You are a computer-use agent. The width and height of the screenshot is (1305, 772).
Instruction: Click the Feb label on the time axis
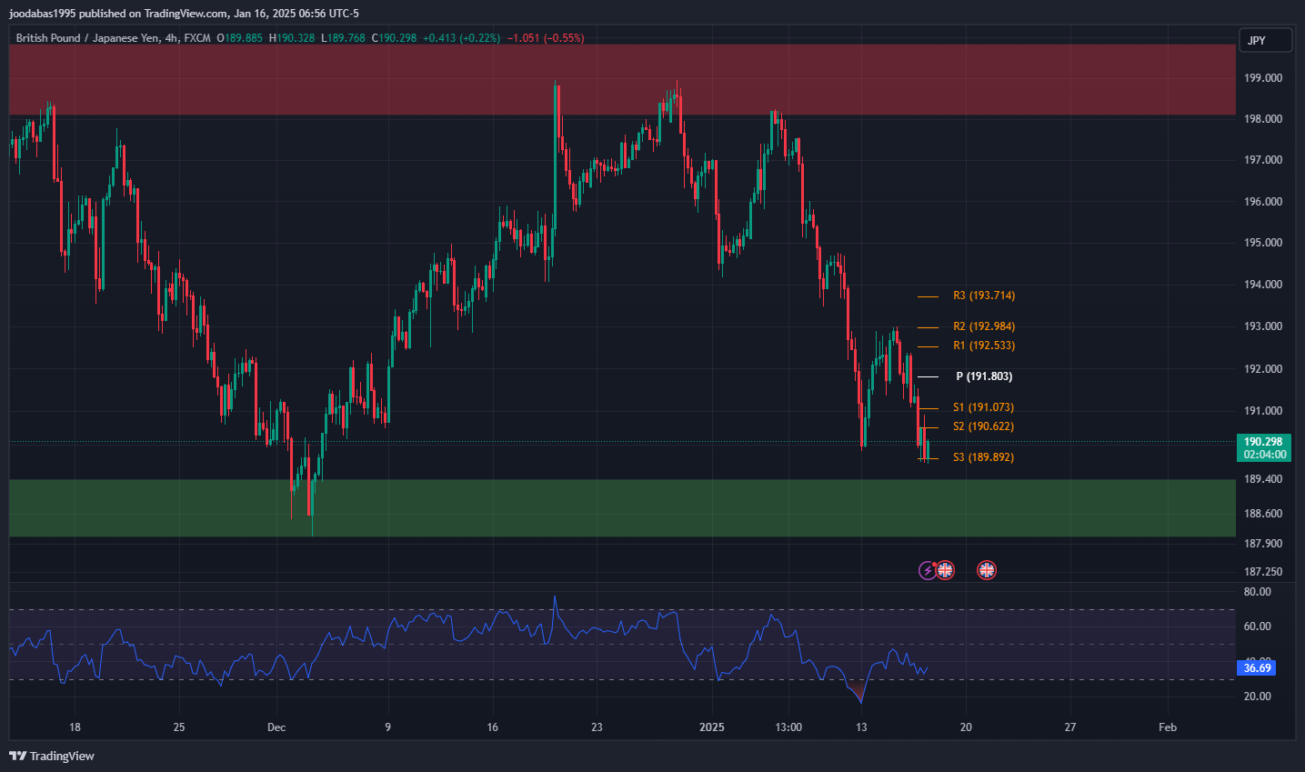1168,727
